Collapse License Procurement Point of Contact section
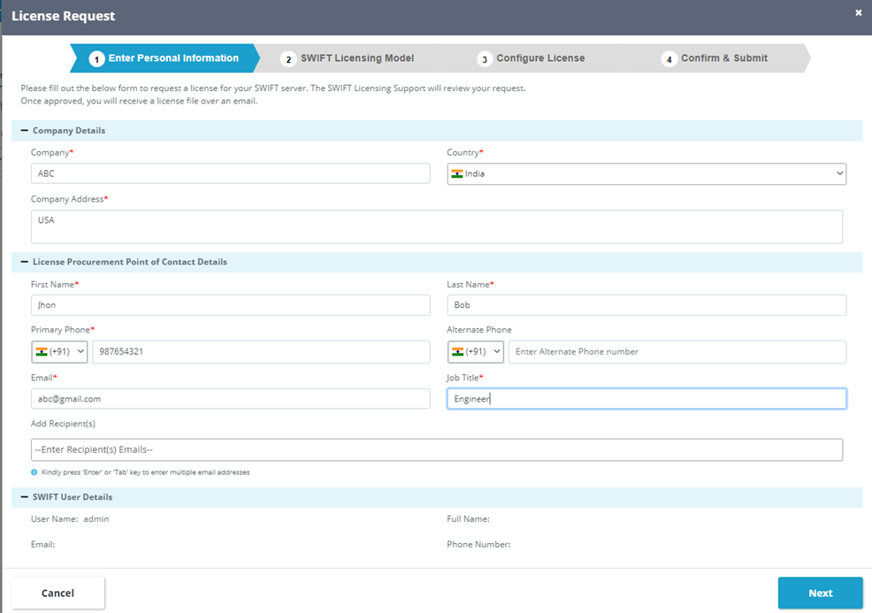Viewport: 872px width, 613px height. (x=25, y=262)
